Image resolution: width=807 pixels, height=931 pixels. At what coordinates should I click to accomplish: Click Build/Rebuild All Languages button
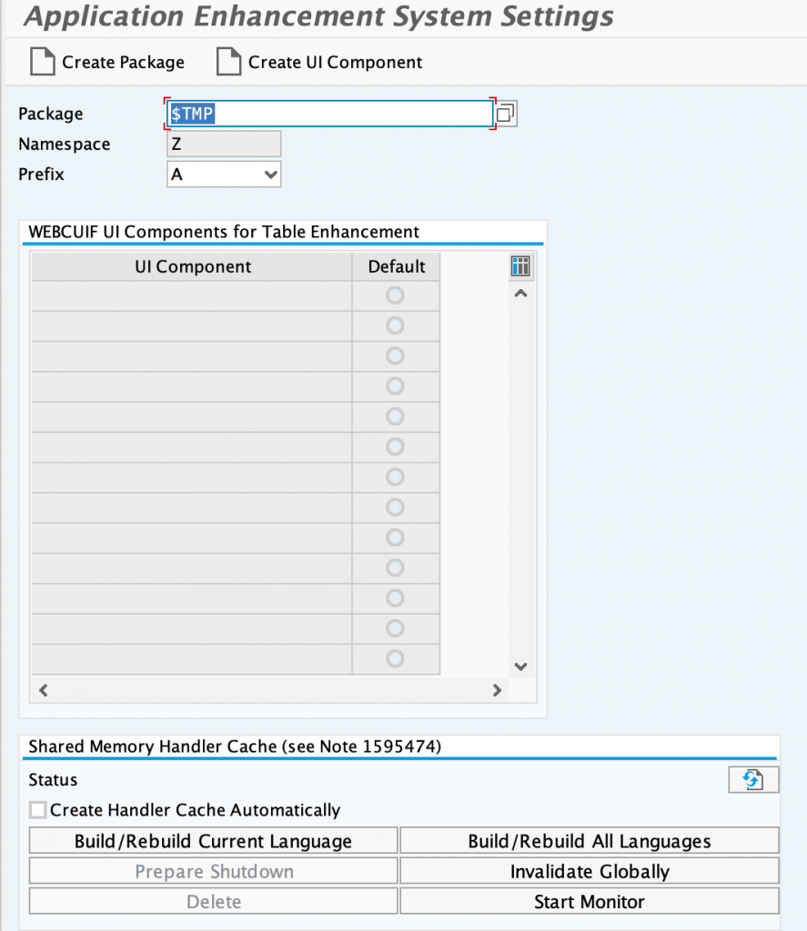[590, 841]
